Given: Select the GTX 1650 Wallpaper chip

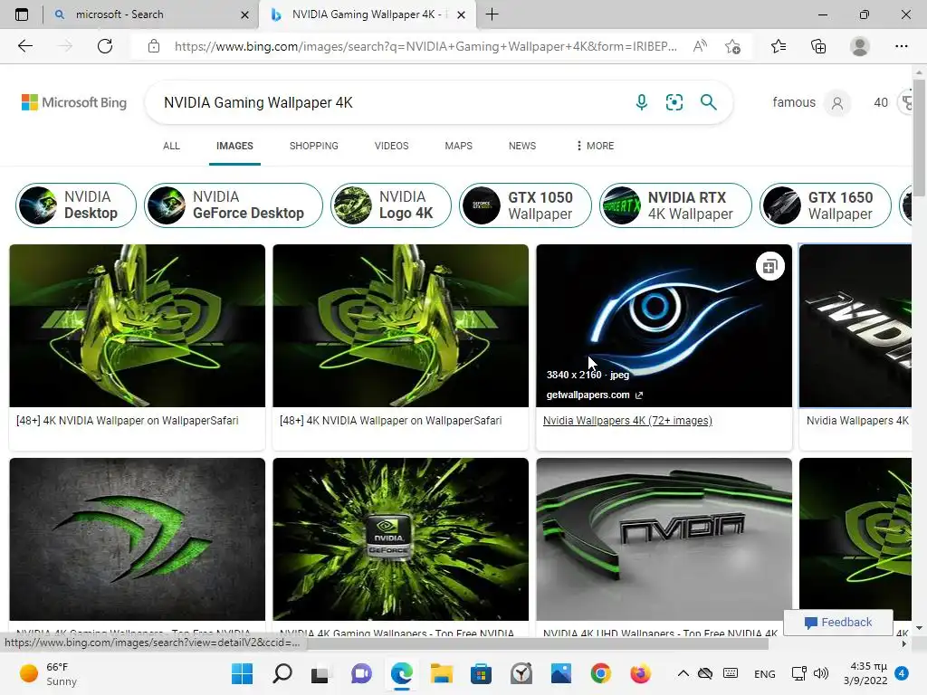Looking at the screenshot, I should click(x=826, y=205).
